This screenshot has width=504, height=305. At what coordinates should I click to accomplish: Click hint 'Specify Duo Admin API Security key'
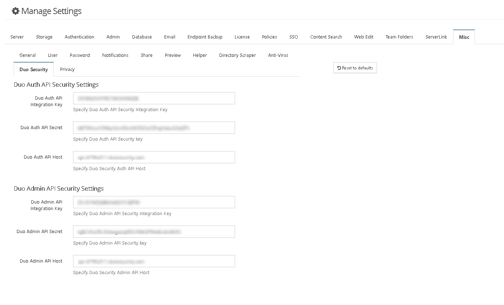[x=110, y=243]
